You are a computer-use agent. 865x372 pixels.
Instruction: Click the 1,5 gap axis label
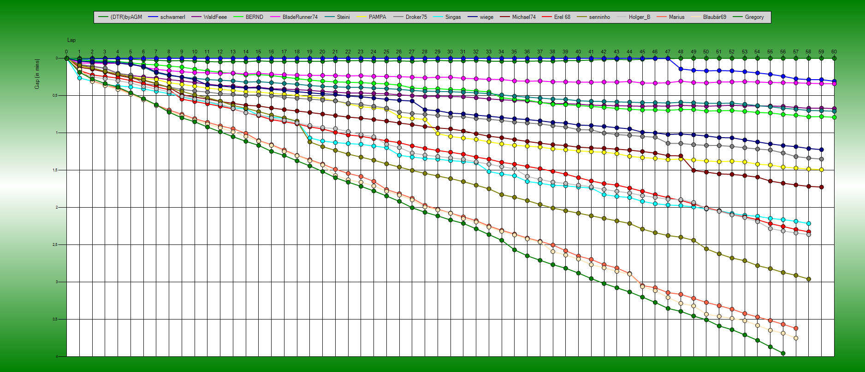click(x=55, y=170)
